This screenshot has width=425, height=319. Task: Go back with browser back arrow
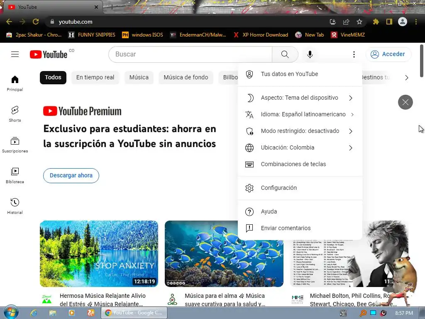click(9, 22)
